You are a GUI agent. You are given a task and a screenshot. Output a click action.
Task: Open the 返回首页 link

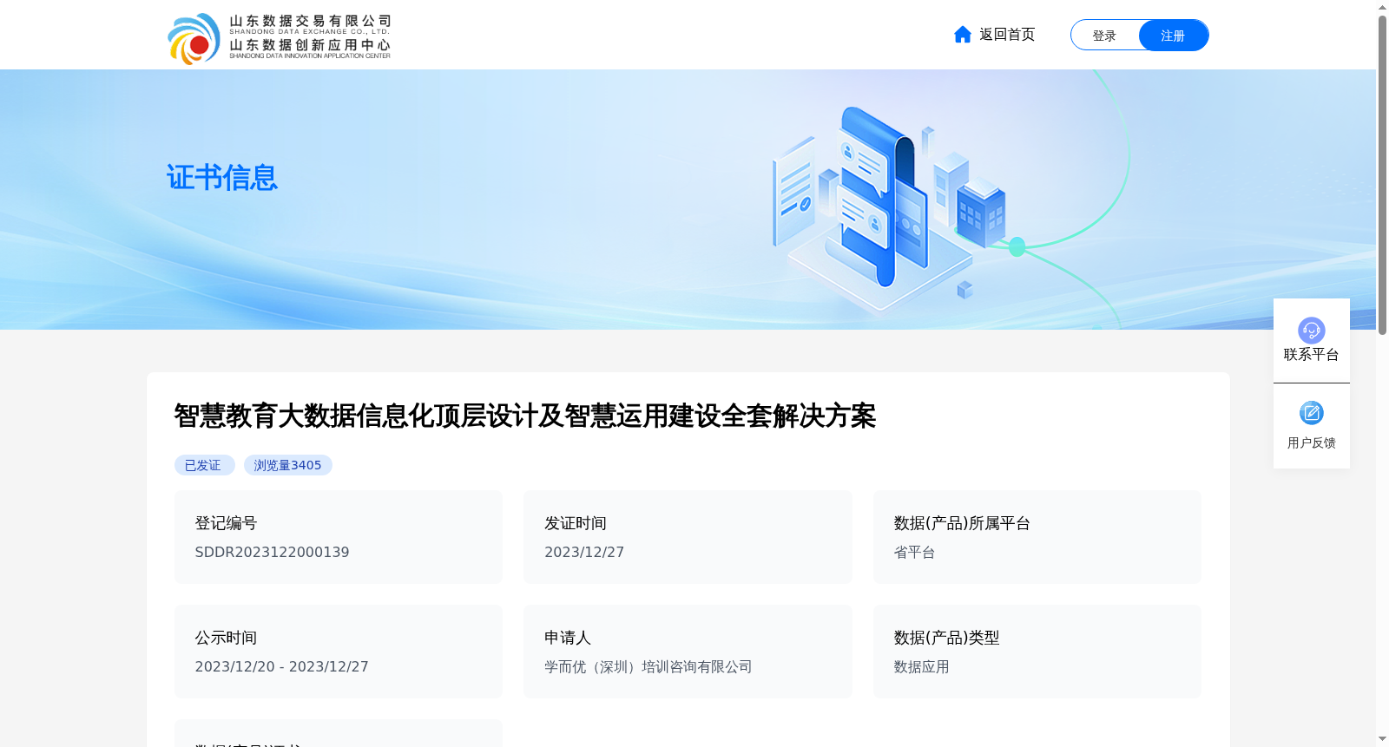tap(1007, 35)
